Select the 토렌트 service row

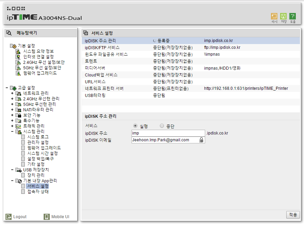coord(191,61)
